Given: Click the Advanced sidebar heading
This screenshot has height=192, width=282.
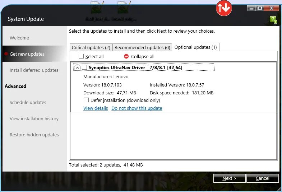Looking at the screenshot, I should [15, 86].
